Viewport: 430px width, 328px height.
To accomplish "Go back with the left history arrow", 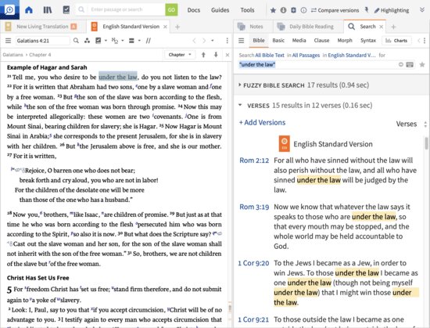I will (194, 41).
